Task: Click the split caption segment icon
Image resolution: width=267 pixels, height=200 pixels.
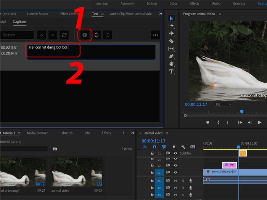Action: pos(96,35)
